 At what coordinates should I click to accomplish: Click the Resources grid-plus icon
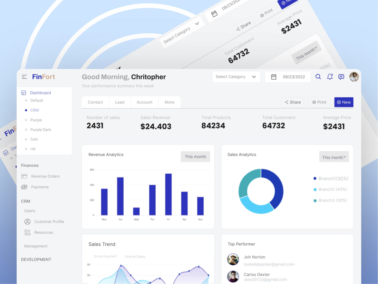click(28, 233)
